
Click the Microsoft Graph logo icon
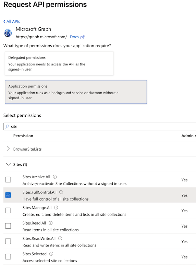click(8, 33)
